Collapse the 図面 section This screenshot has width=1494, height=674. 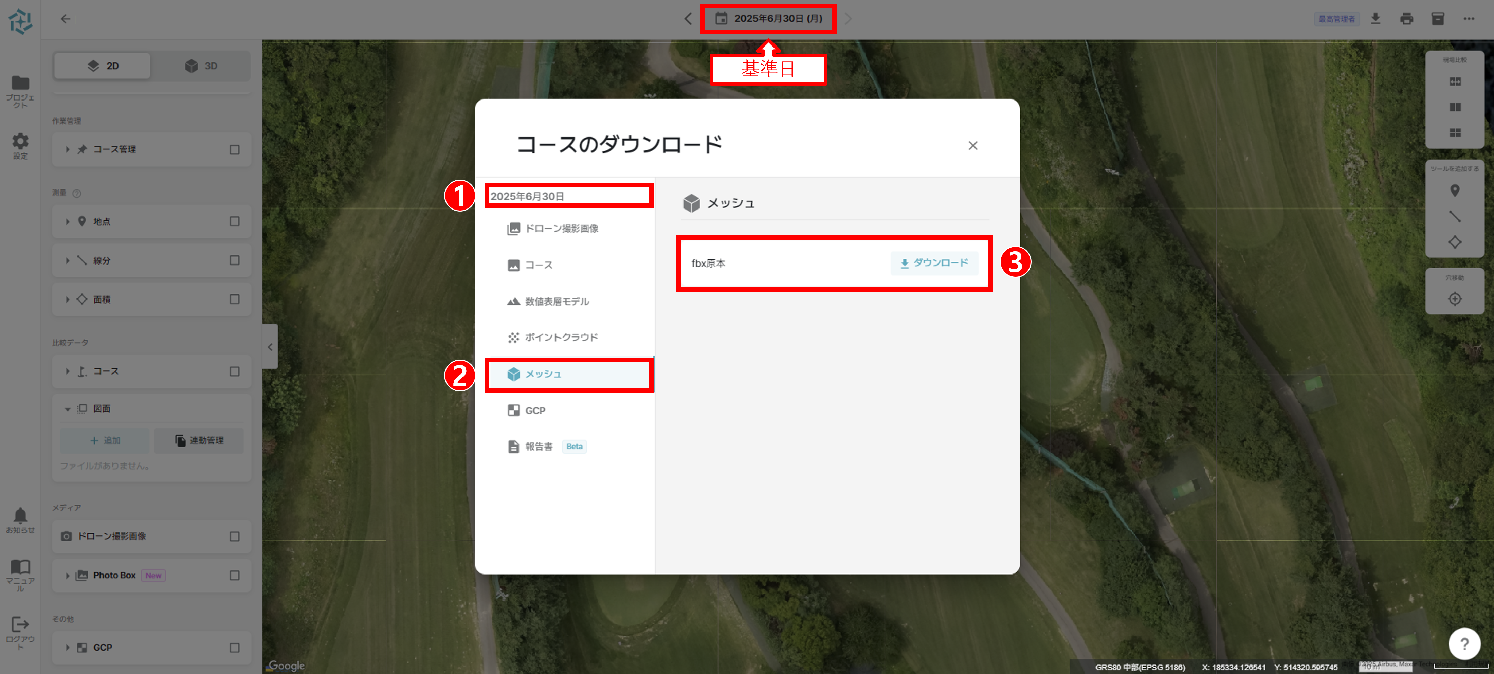coord(67,409)
